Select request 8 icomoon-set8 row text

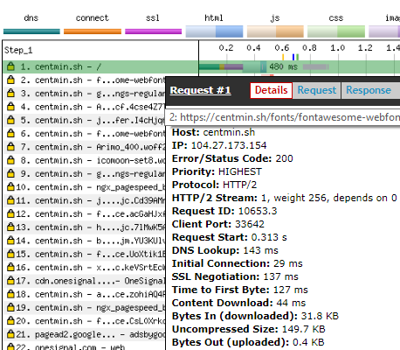click(93, 161)
